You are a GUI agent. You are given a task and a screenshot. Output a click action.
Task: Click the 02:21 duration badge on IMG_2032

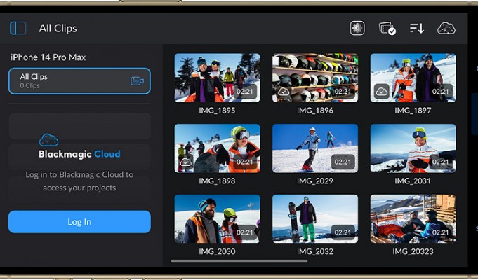[x=343, y=232]
